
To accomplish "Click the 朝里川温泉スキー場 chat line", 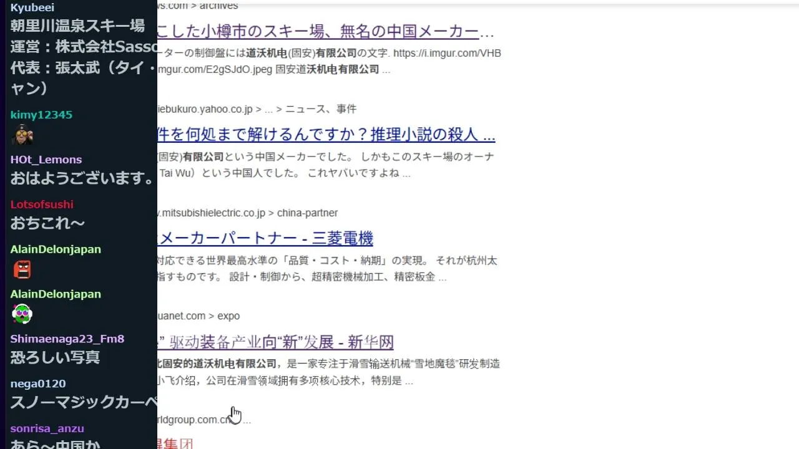I will click(77, 26).
